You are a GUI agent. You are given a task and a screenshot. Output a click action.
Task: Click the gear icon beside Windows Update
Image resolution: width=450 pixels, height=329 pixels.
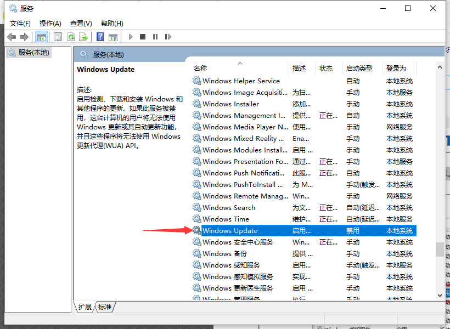197,230
